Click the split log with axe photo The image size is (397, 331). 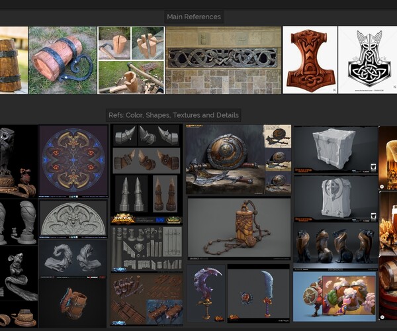[x=114, y=43]
